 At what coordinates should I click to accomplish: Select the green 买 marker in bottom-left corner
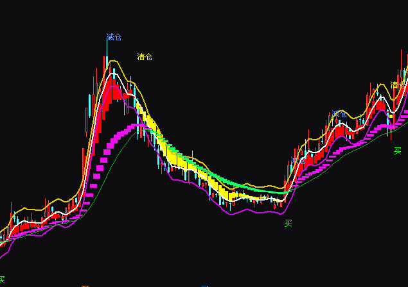[1, 279]
